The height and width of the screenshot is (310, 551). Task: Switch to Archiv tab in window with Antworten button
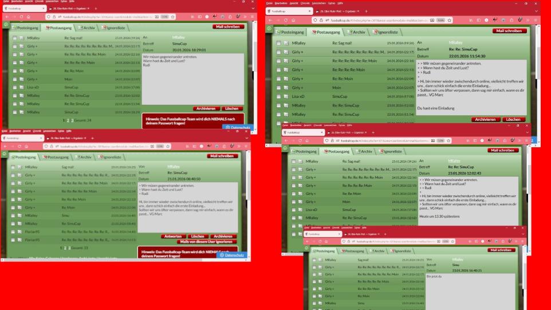[x=84, y=156]
